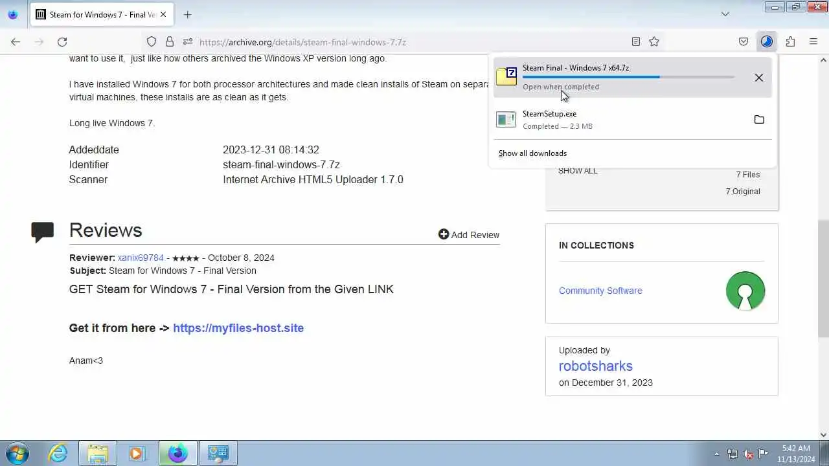Screen dimensions: 829x466
Task: Click the muted volume tray icon
Action: click(748, 454)
